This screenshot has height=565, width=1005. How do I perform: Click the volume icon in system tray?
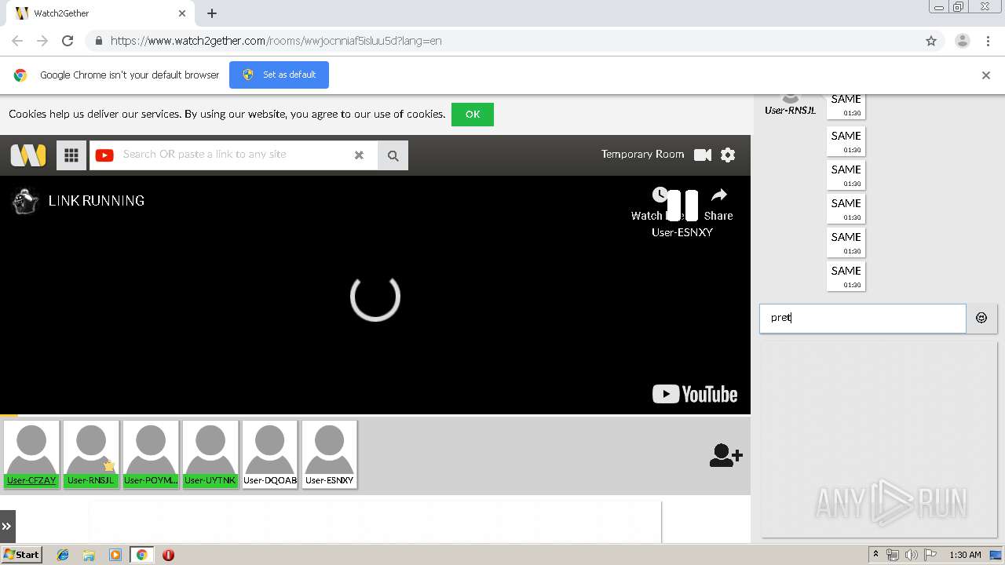coord(912,555)
